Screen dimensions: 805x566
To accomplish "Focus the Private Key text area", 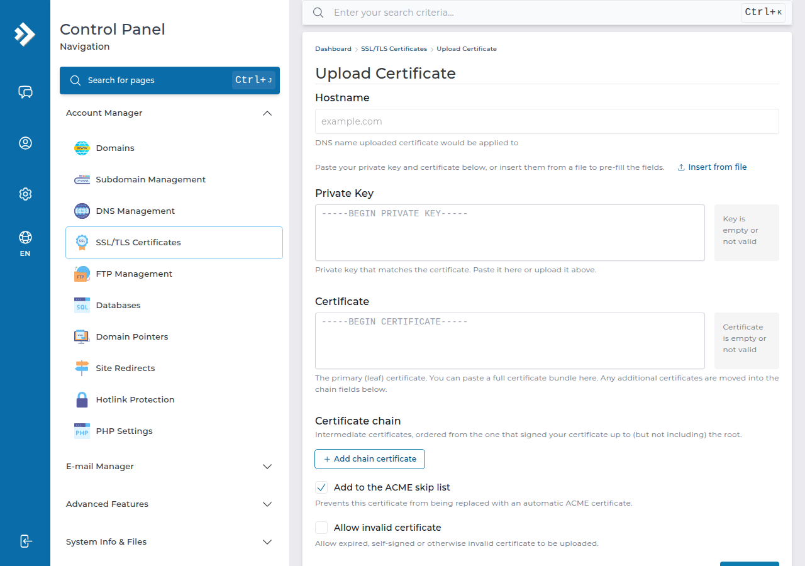I will (510, 233).
